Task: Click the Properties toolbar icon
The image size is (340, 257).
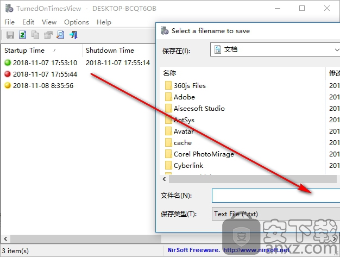Action: [48, 35]
